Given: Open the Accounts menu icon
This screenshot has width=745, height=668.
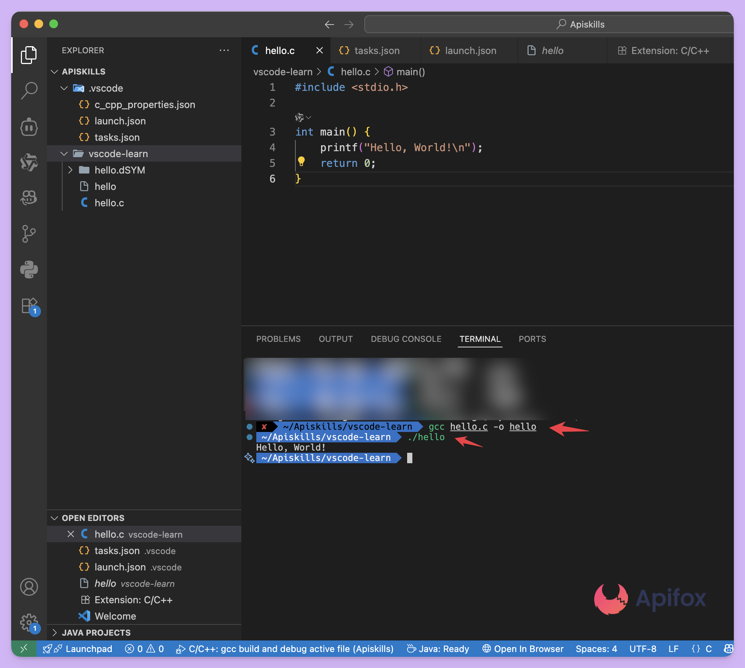Looking at the screenshot, I should click(x=29, y=587).
